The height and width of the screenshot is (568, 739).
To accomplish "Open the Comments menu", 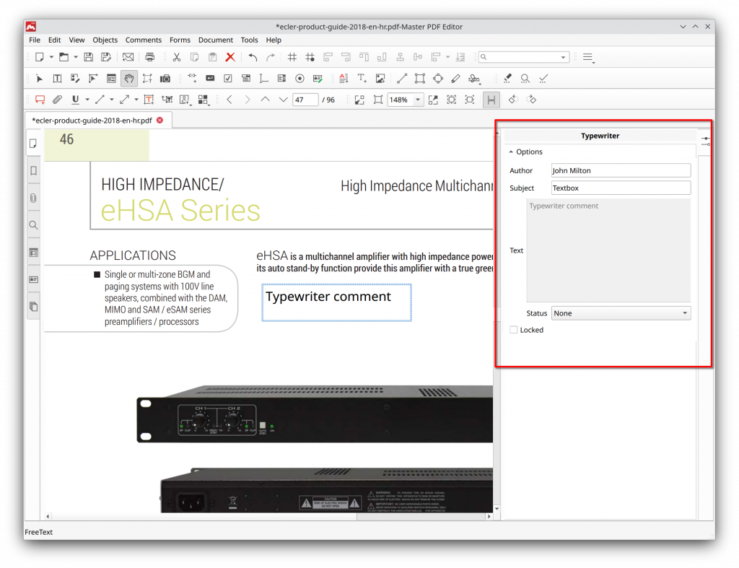I will [x=144, y=40].
